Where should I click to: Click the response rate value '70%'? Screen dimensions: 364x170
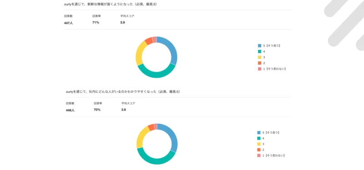pos(97,110)
